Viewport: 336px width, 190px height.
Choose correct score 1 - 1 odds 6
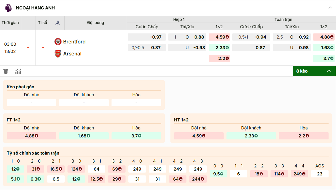[x=238, y=174]
